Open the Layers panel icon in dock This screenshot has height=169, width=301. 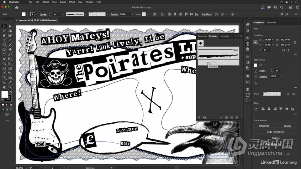click(248, 90)
